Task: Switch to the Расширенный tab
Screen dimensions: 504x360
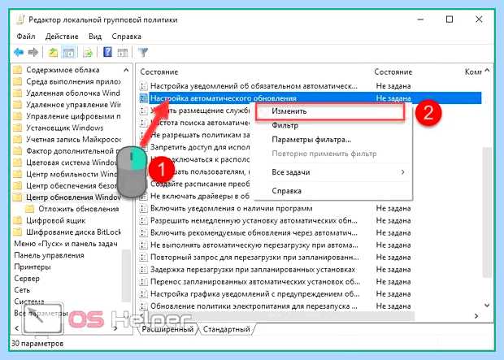Action: click(x=167, y=329)
